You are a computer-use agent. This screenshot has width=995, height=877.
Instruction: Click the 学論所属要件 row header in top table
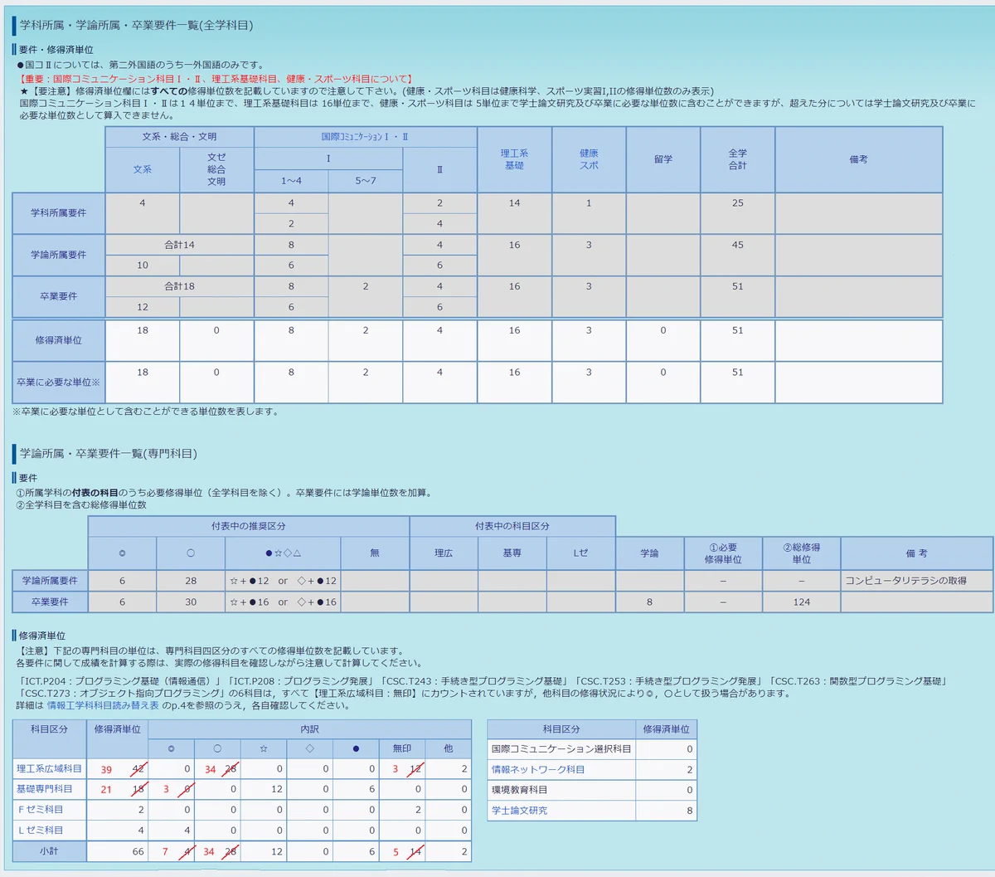pyautogui.click(x=58, y=255)
